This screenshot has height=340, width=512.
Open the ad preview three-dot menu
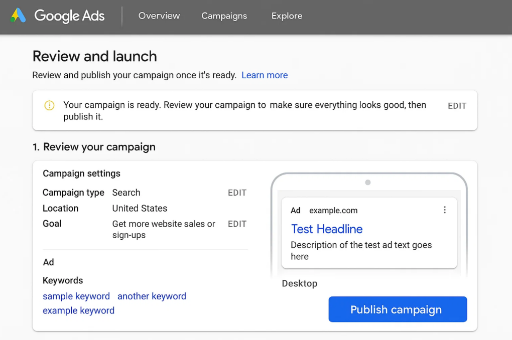(x=444, y=210)
